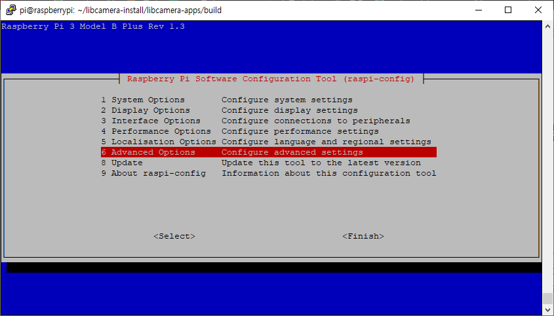Image resolution: width=554 pixels, height=316 pixels.
Task: Click the <Finish> button
Action: click(x=363, y=236)
